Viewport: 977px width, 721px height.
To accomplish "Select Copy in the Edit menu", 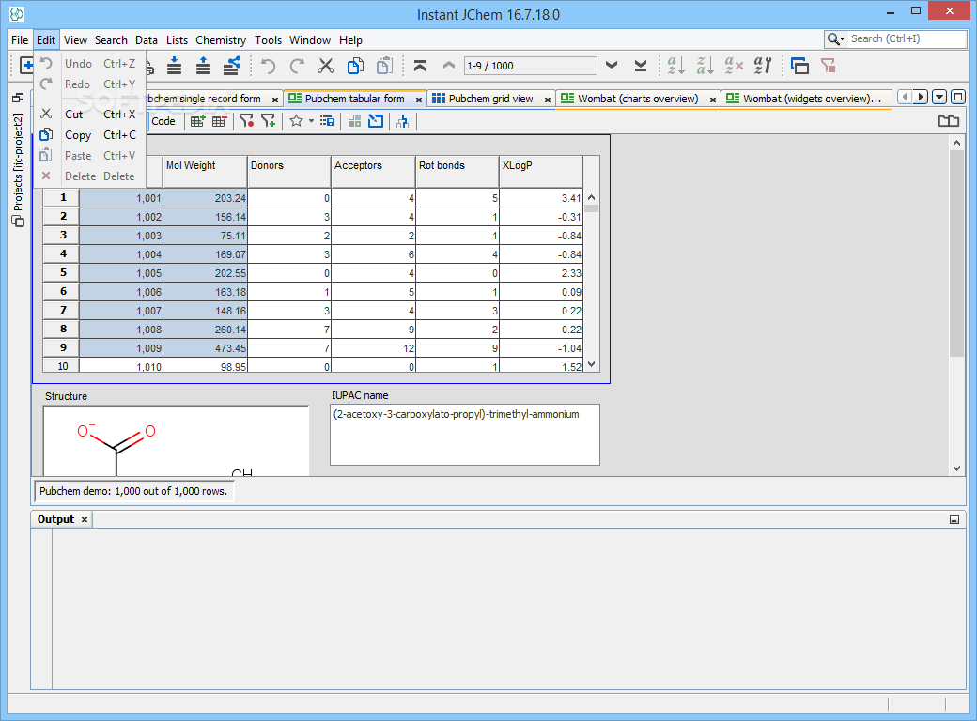I will pos(90,134).
